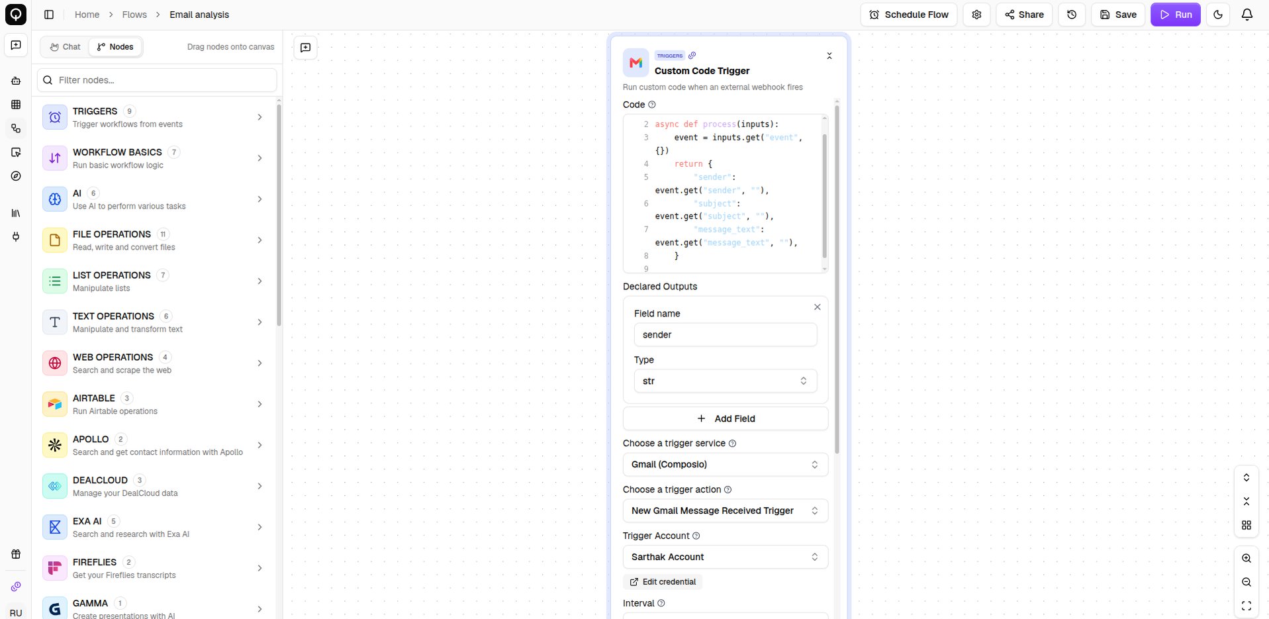Expand the AI node category

[x=259, y=199]
